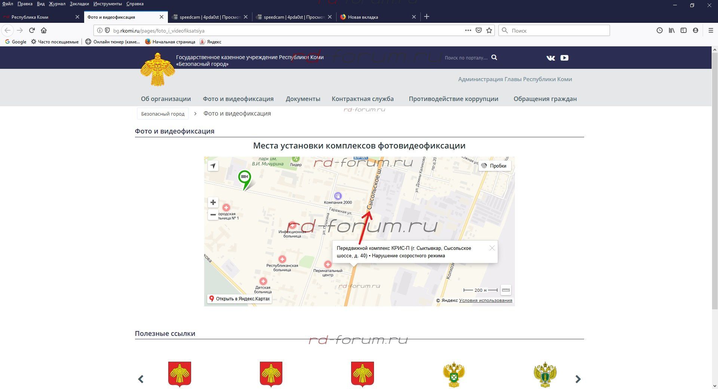Click the portal search magnifier icon

[x=494, y=57]
